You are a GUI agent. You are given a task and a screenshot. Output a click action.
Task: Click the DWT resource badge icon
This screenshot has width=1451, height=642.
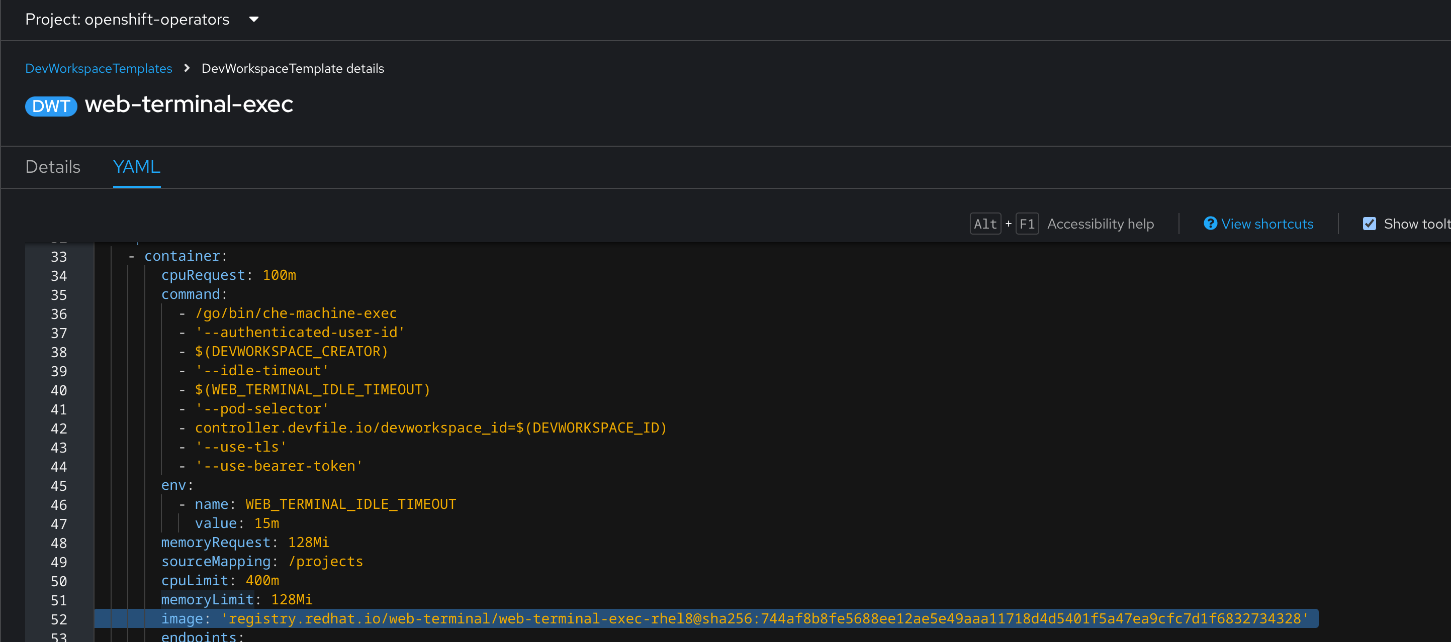[51, 106]
